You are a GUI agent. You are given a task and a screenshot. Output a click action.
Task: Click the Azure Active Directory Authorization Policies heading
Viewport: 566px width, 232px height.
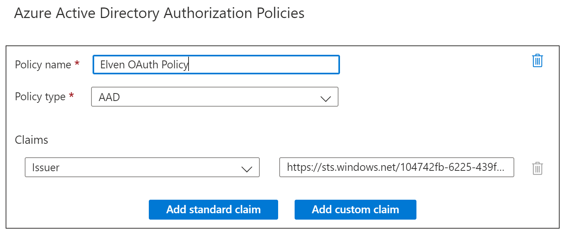tap(159, 13)
